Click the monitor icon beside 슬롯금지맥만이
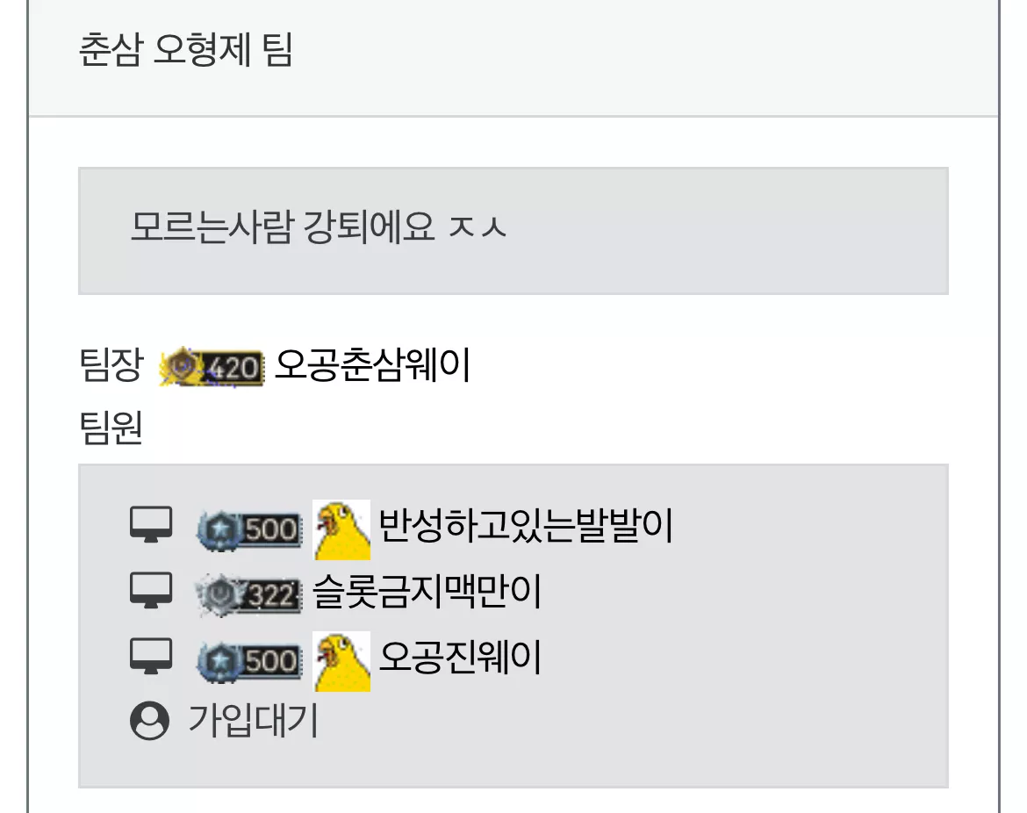The width and height of the screenshot is (1027, 813). [x=151, y=590]
